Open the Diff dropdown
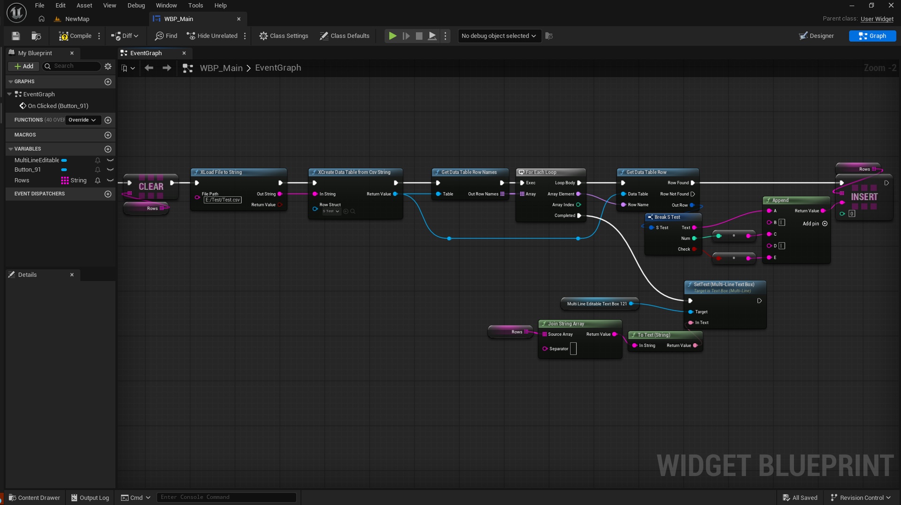The width and height of the screenshot is (901, 505). tap(125, 36)
